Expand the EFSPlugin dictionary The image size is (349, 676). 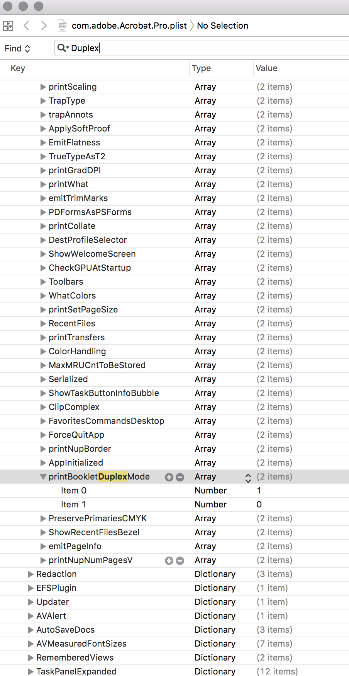[x=31, y=588]
